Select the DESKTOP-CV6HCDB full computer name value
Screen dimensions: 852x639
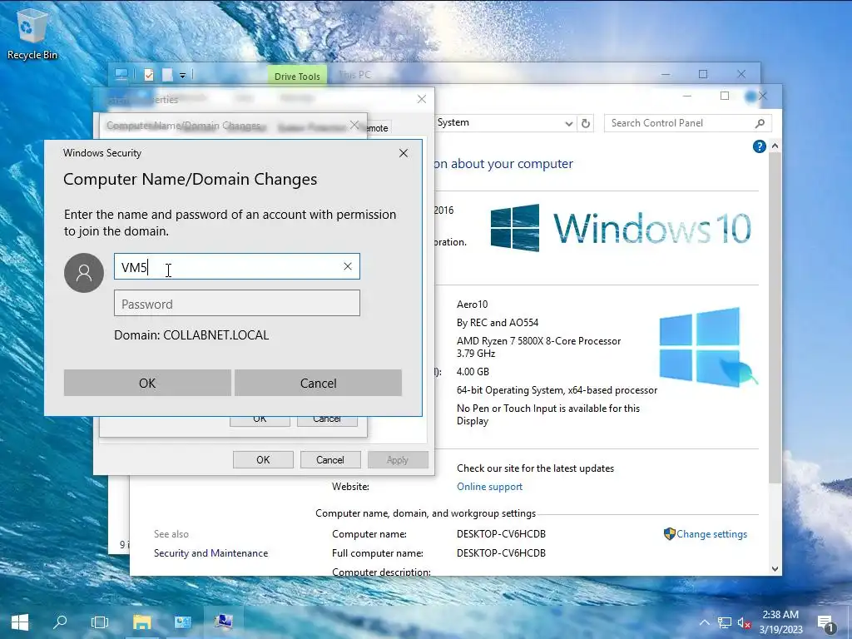click(x=501, y=553)
